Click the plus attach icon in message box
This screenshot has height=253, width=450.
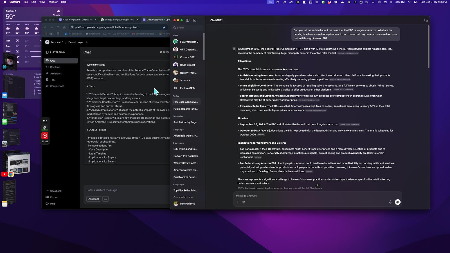[238, 202]
